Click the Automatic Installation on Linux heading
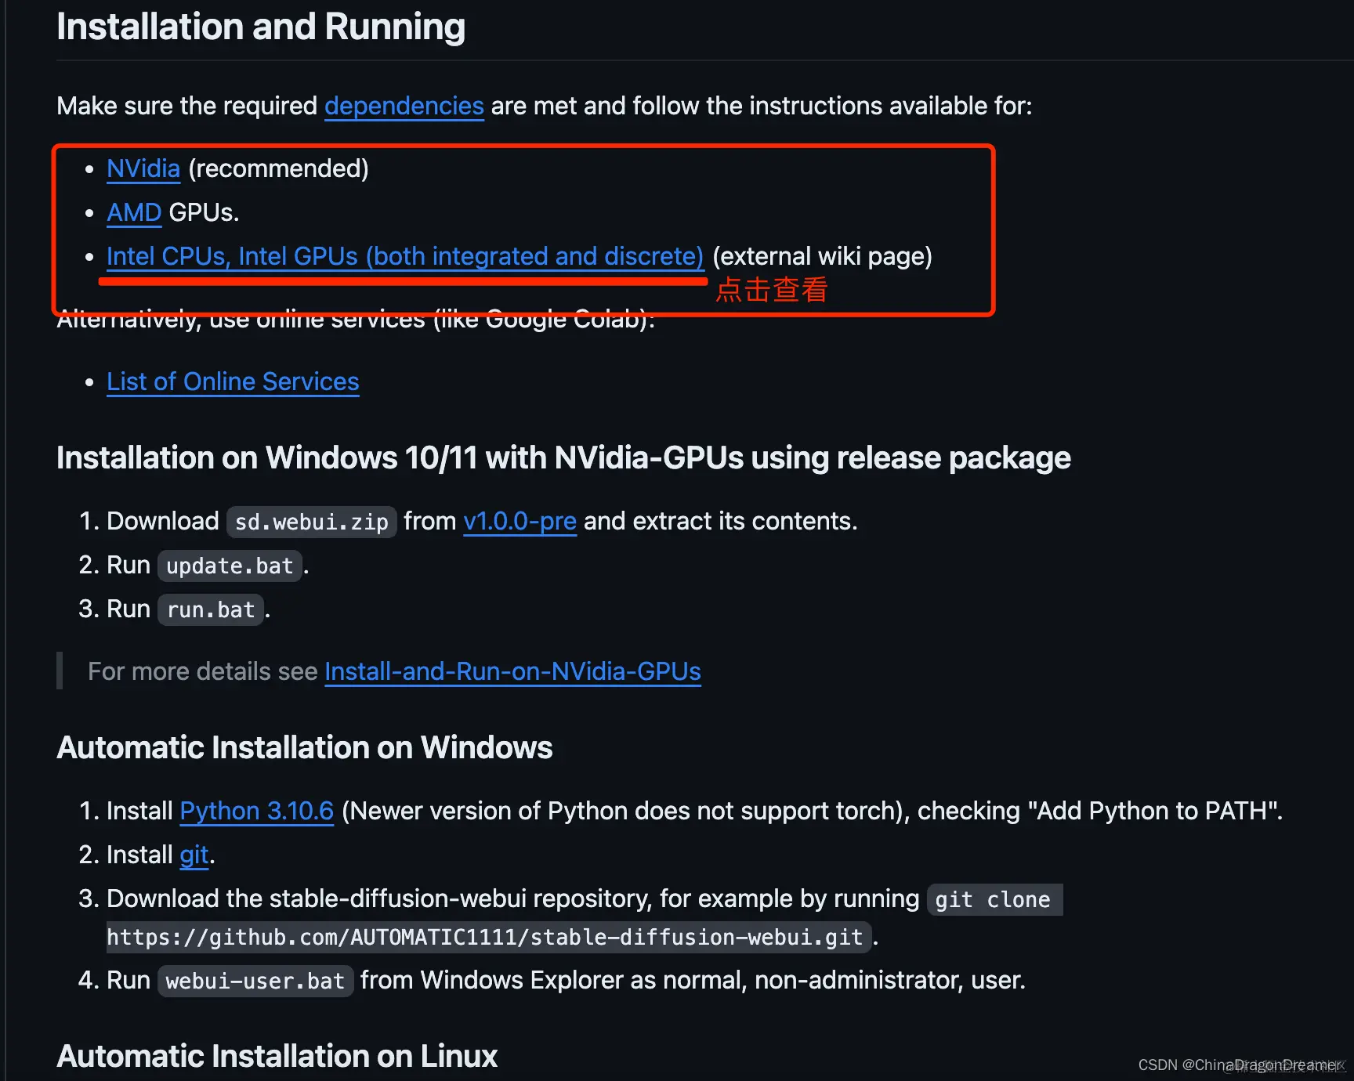1354x1081 pixels. [x=277, y=1056]
